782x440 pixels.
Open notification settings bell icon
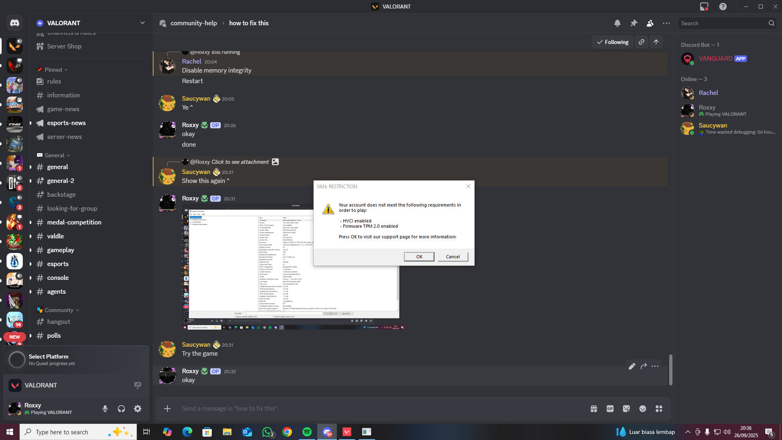tap(617, 23)
